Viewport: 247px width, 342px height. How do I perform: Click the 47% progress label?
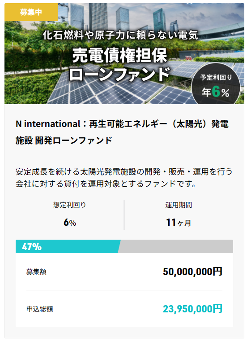(32, 247)
